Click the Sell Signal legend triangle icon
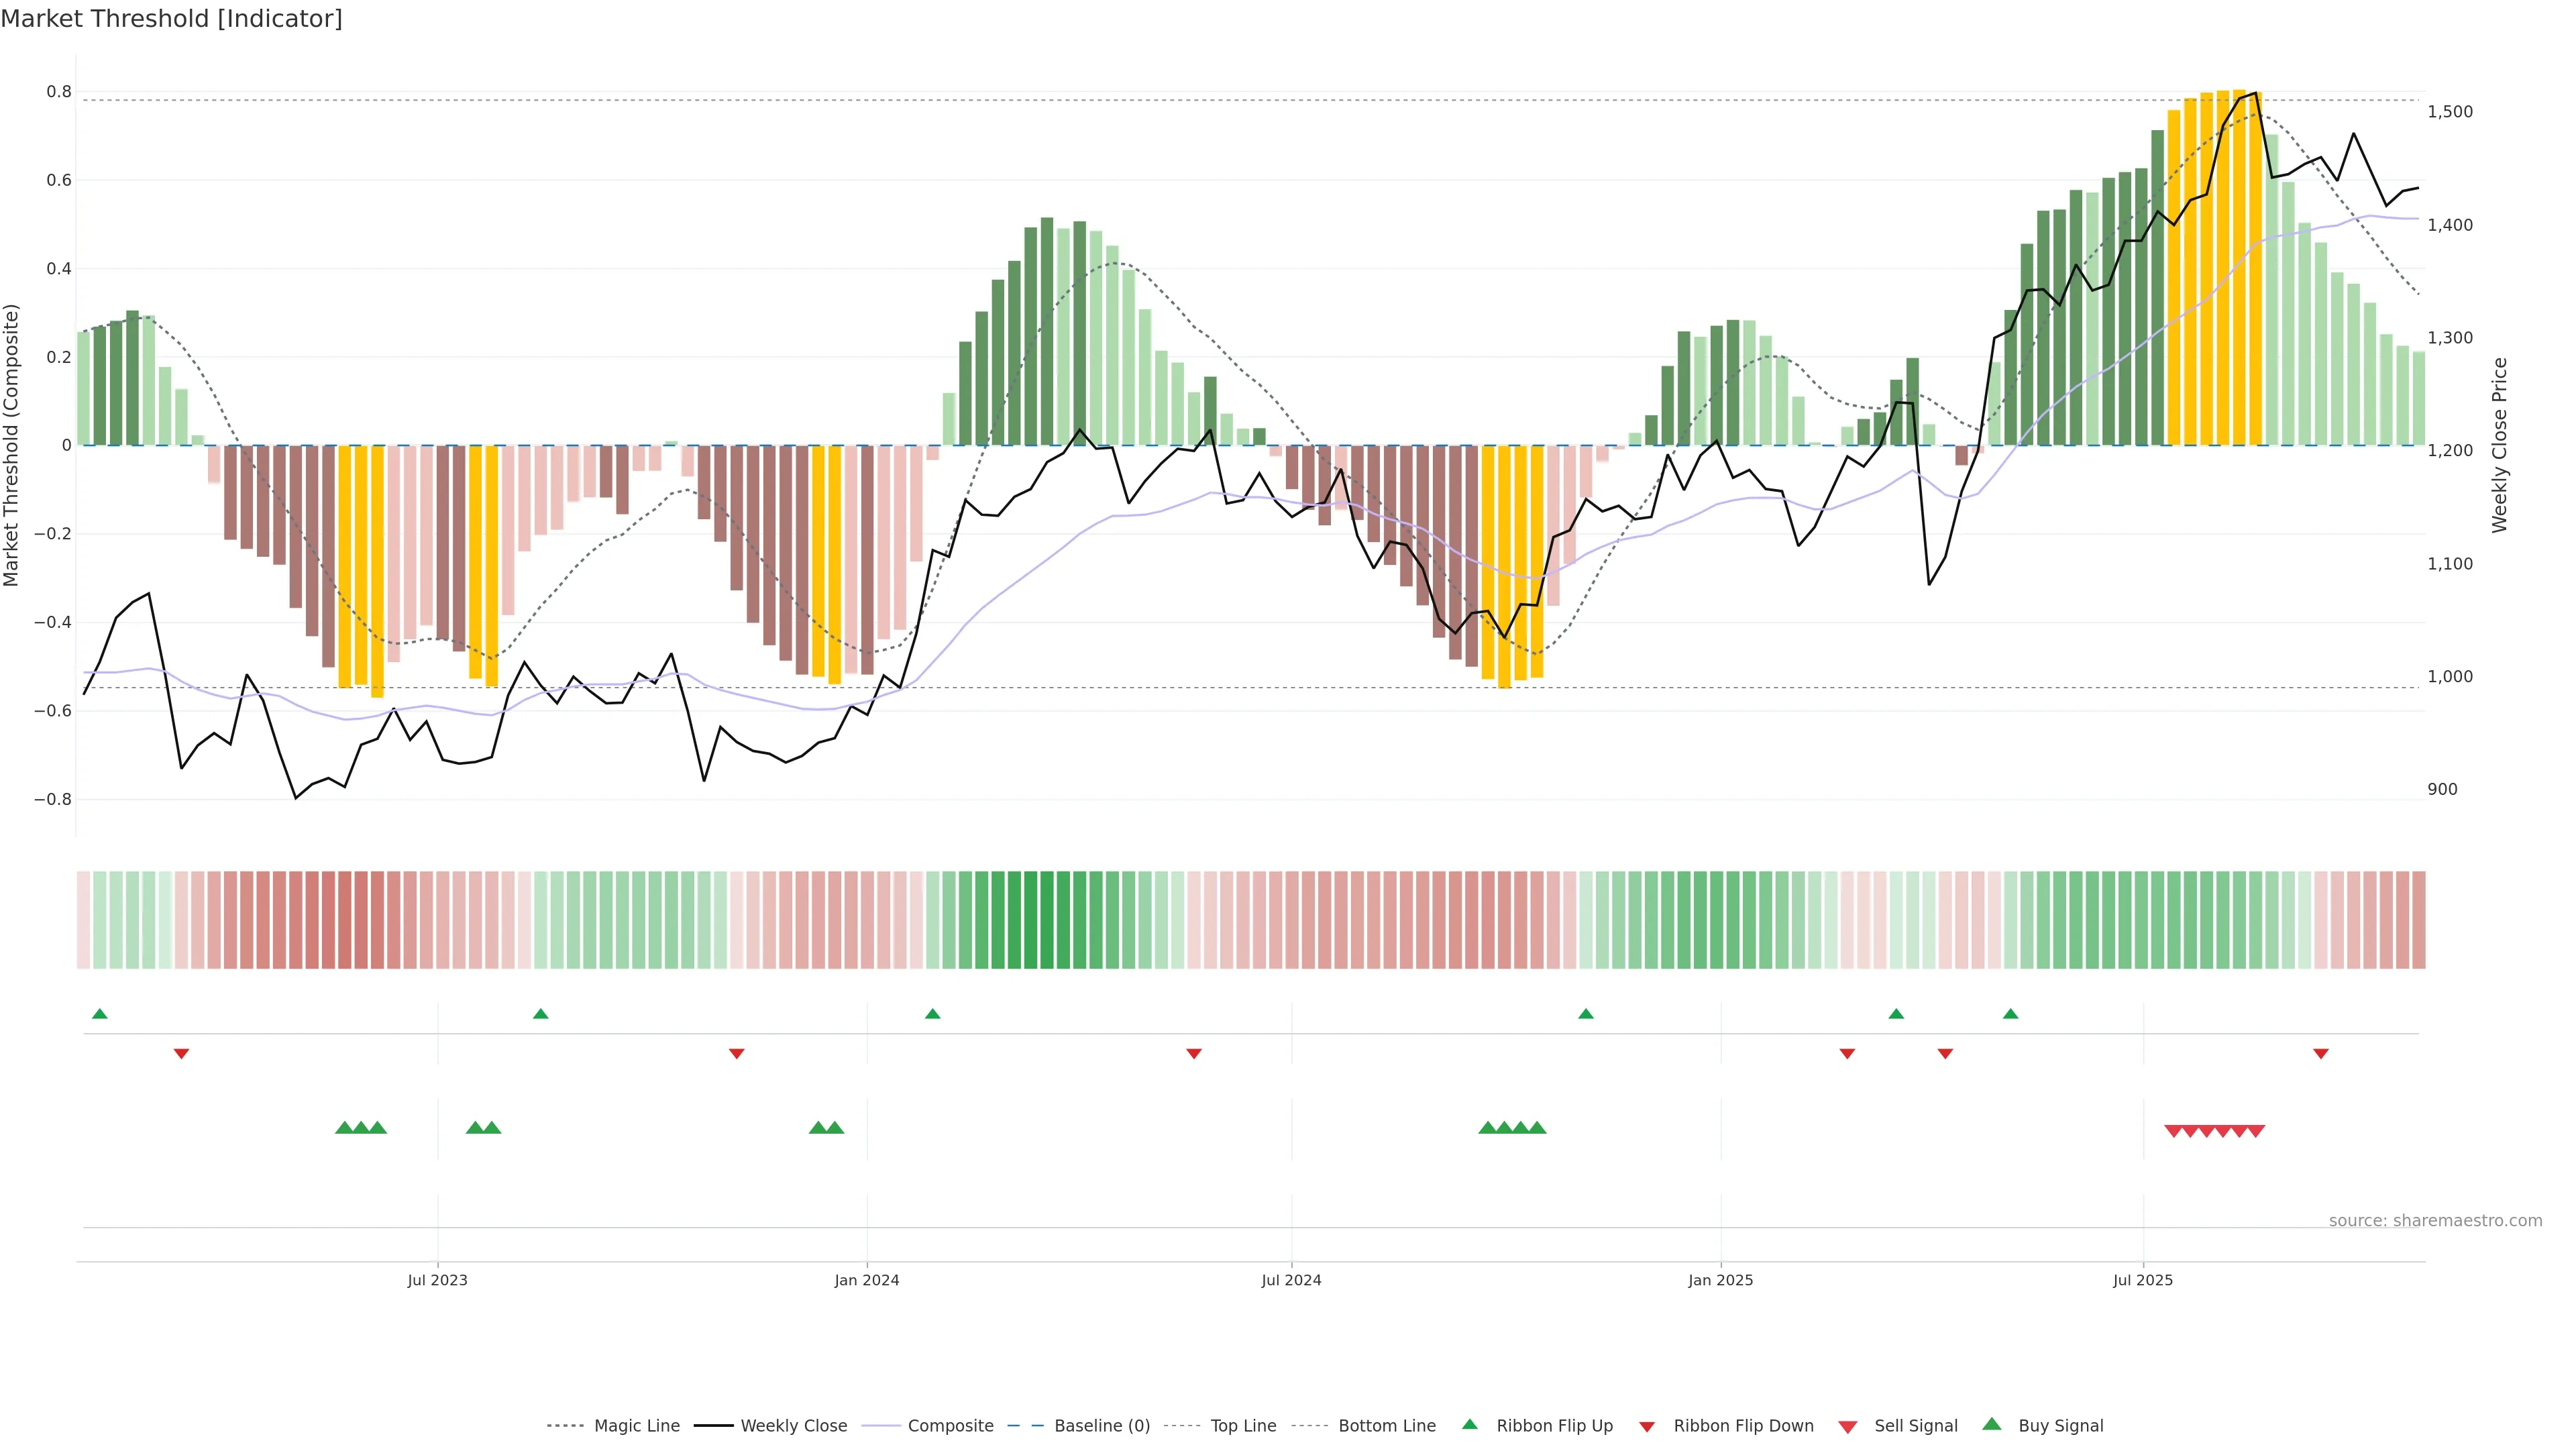The width and height of the screenshot is (2576, 1449). (1848, 1426)
